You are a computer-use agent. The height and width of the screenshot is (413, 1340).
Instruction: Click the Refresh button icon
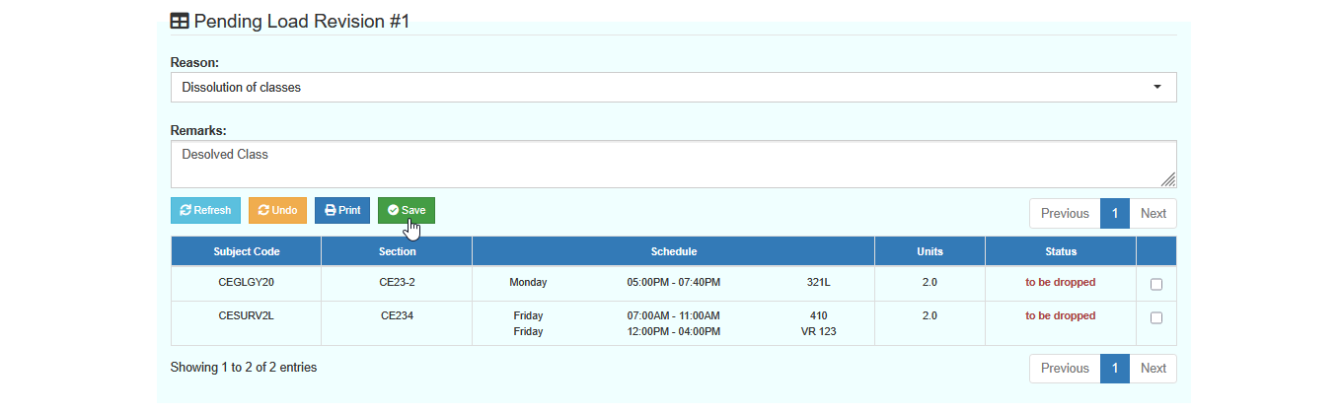tap(186, 211)
